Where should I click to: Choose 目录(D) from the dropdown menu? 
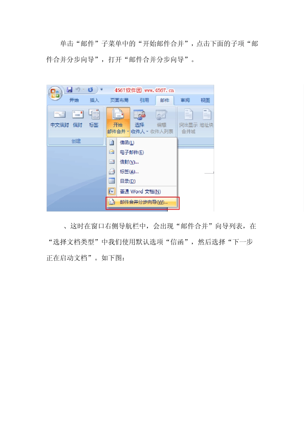[x=142, y=181]
